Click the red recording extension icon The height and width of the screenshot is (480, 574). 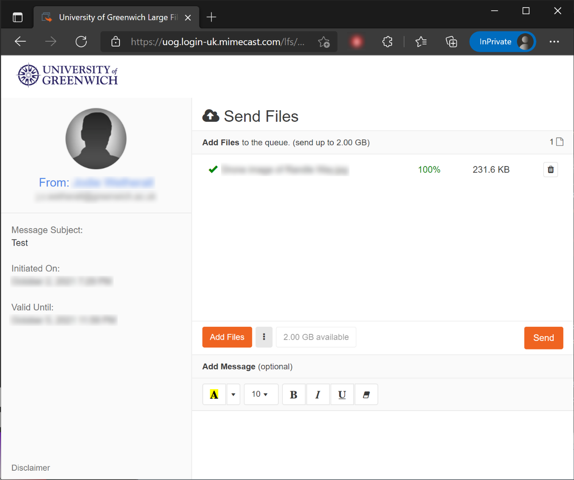coord(357,42)
